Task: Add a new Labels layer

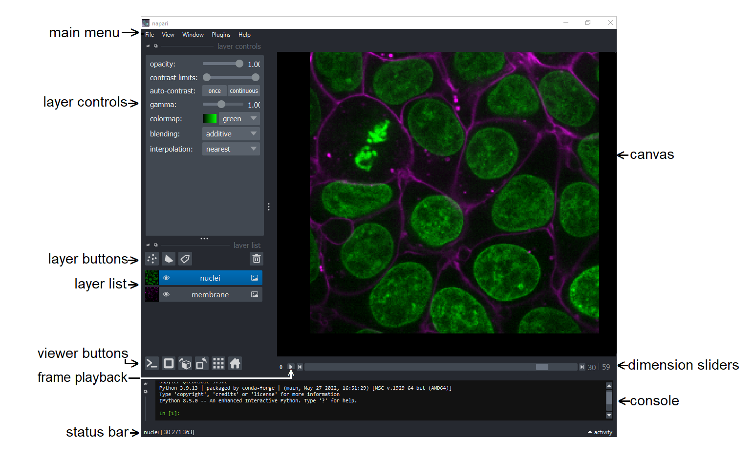Action: (185, 259)
